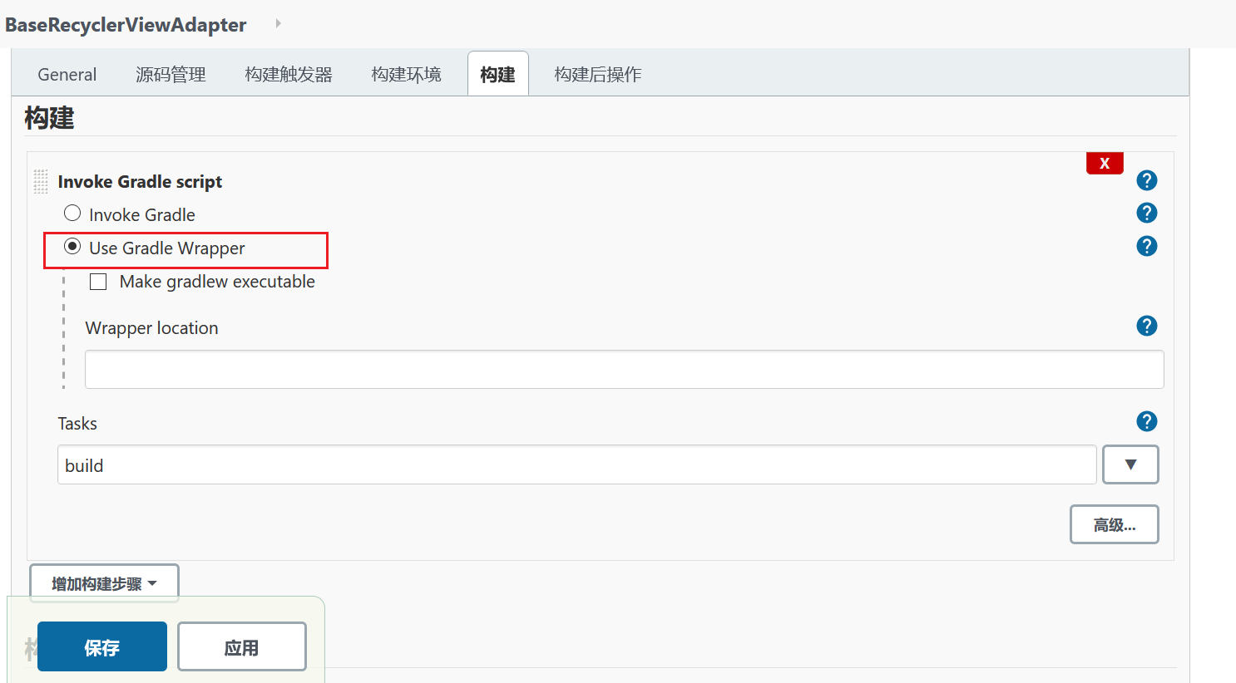Open the General configuration tab

pos(67,73)
